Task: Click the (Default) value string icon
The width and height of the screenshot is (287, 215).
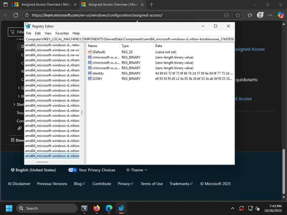Action: point(89,52)
